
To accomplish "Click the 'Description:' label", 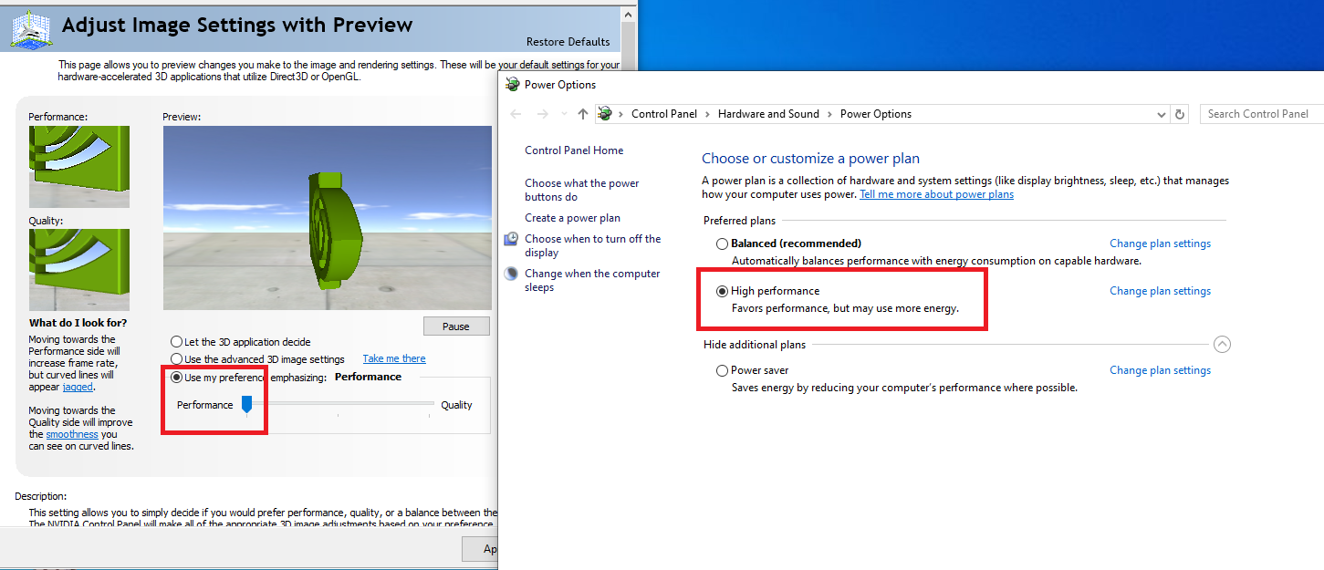I will pyautogui.click(x=41, y=496).
